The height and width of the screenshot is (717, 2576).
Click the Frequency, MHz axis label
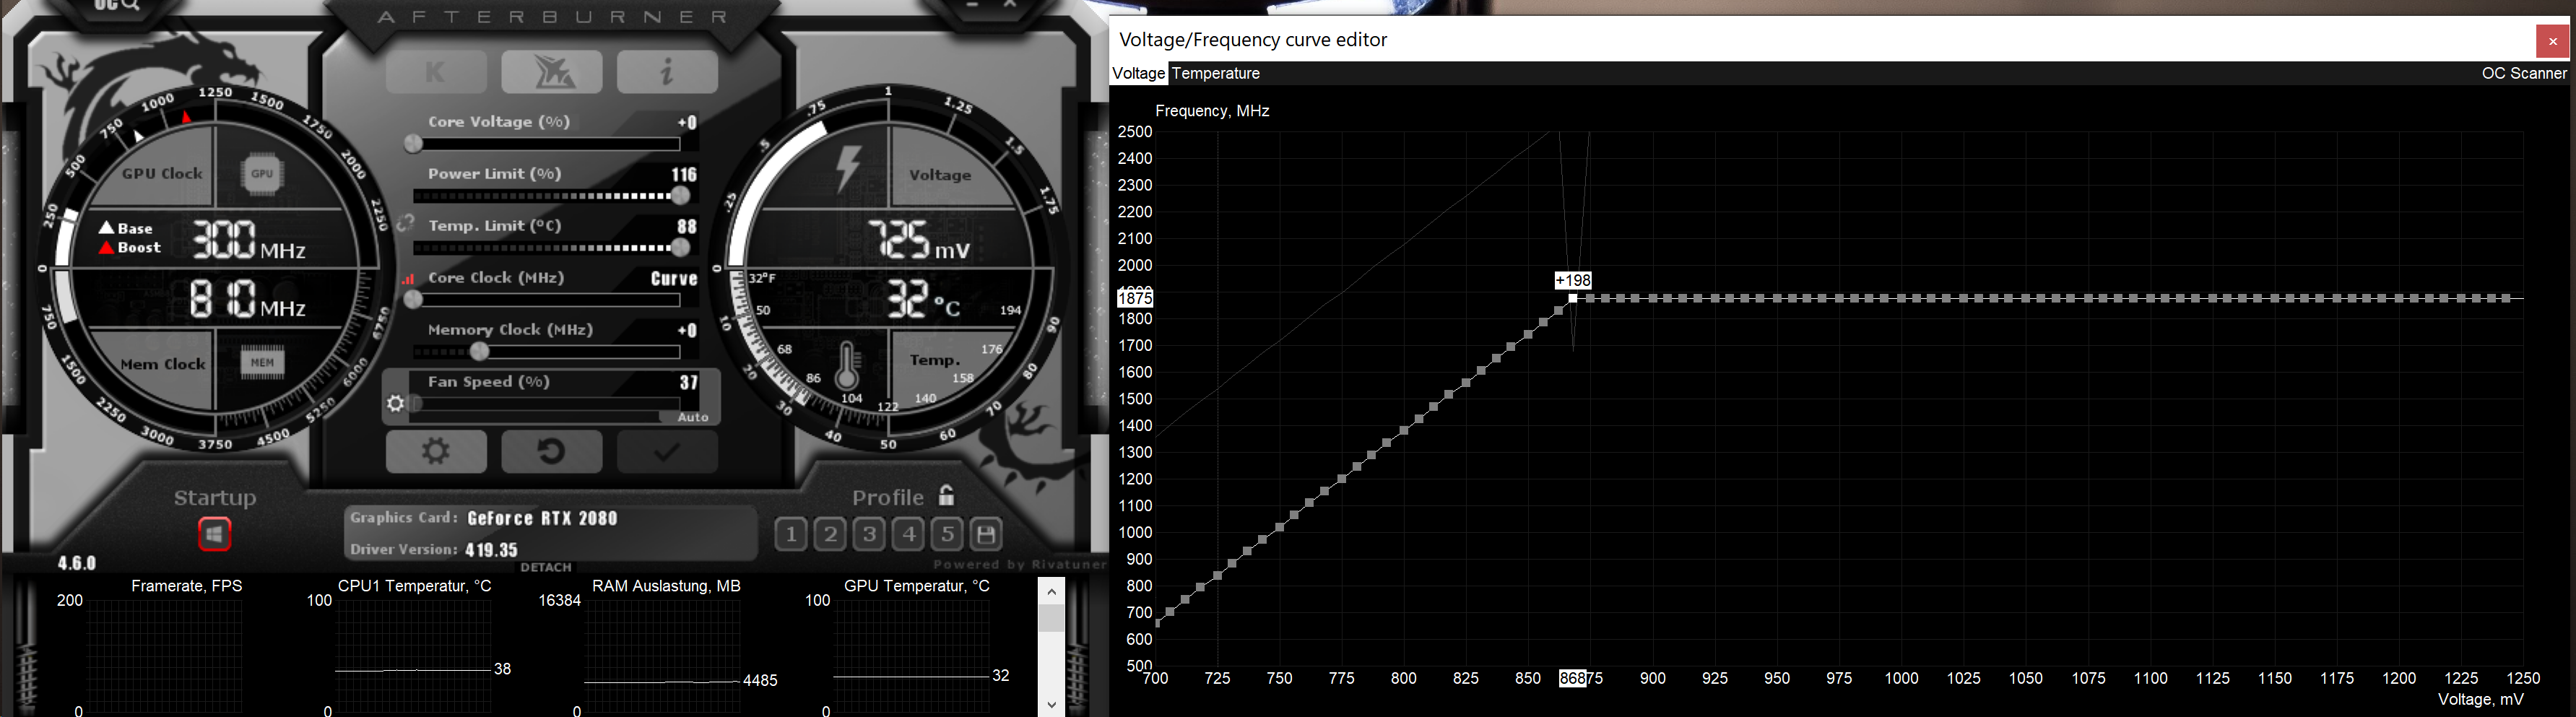click(1212, 111)
